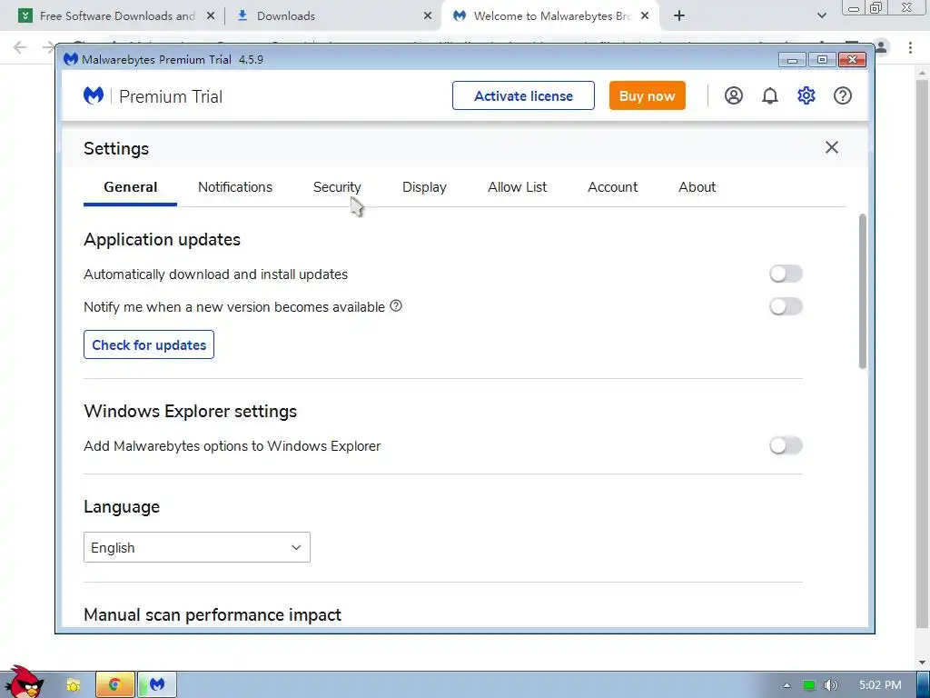Screen dimensions: 930x698
Task: Click Chrome tab search chevron
Action: click(821, 15)
